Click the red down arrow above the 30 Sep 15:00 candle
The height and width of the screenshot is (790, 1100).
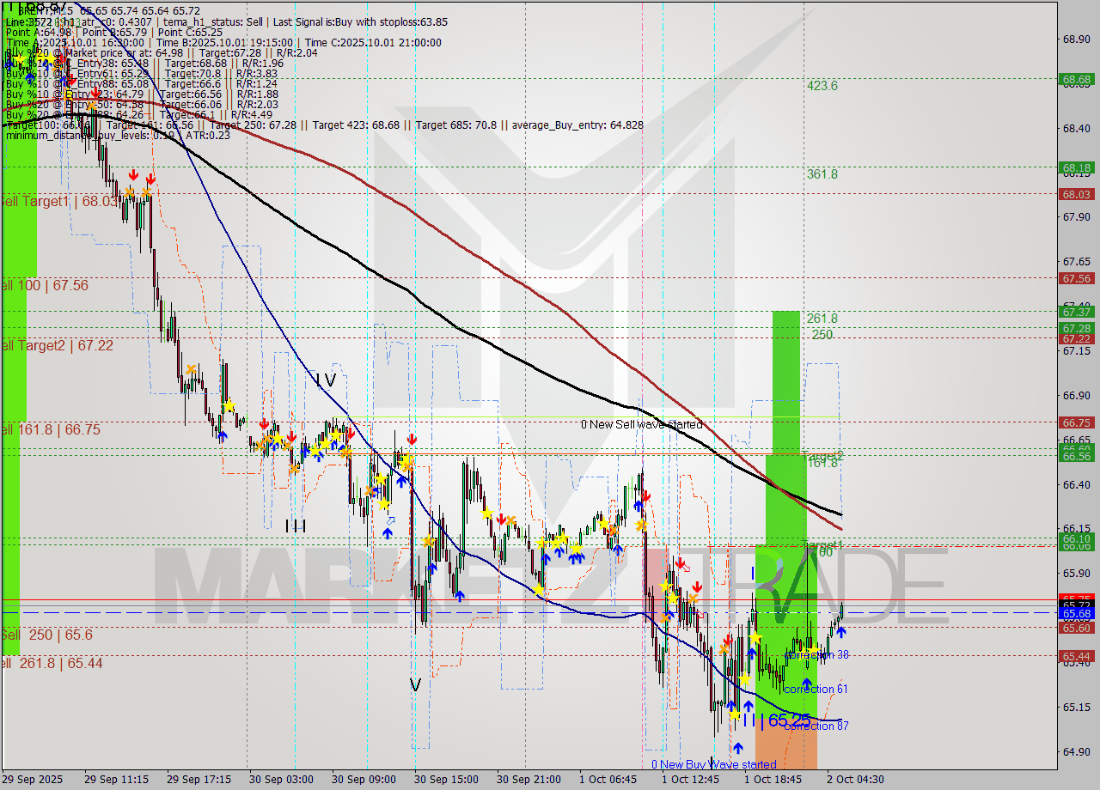point(412,438)
